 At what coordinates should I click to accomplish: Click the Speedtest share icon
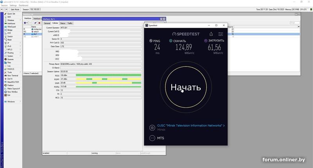[211, 34]
